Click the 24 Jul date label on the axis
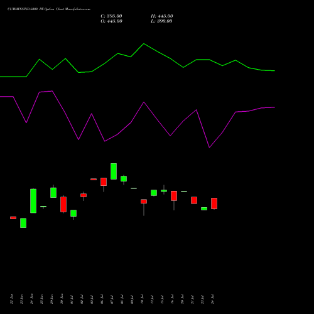This screenshot has width=314, height=314. point(213,299)
